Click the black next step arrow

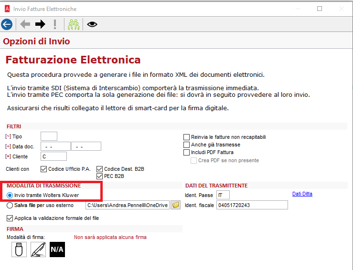(x=40, y=24)
